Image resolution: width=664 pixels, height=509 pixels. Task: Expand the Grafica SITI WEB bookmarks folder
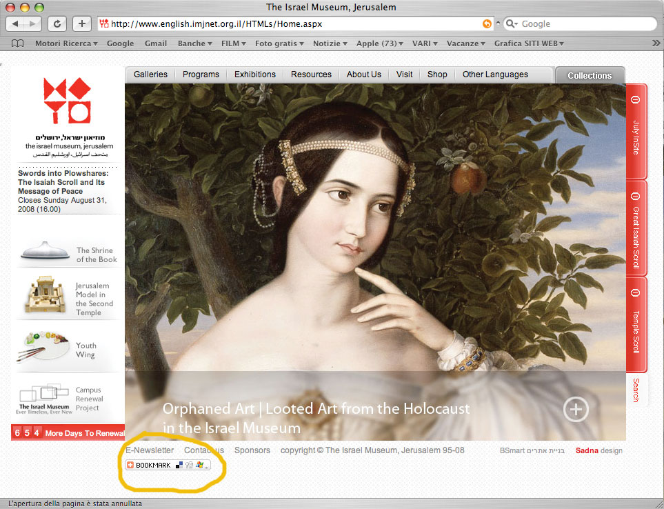529,43
